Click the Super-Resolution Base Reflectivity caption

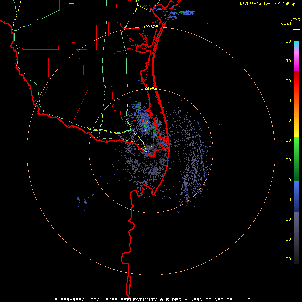[x=153, y=300]
